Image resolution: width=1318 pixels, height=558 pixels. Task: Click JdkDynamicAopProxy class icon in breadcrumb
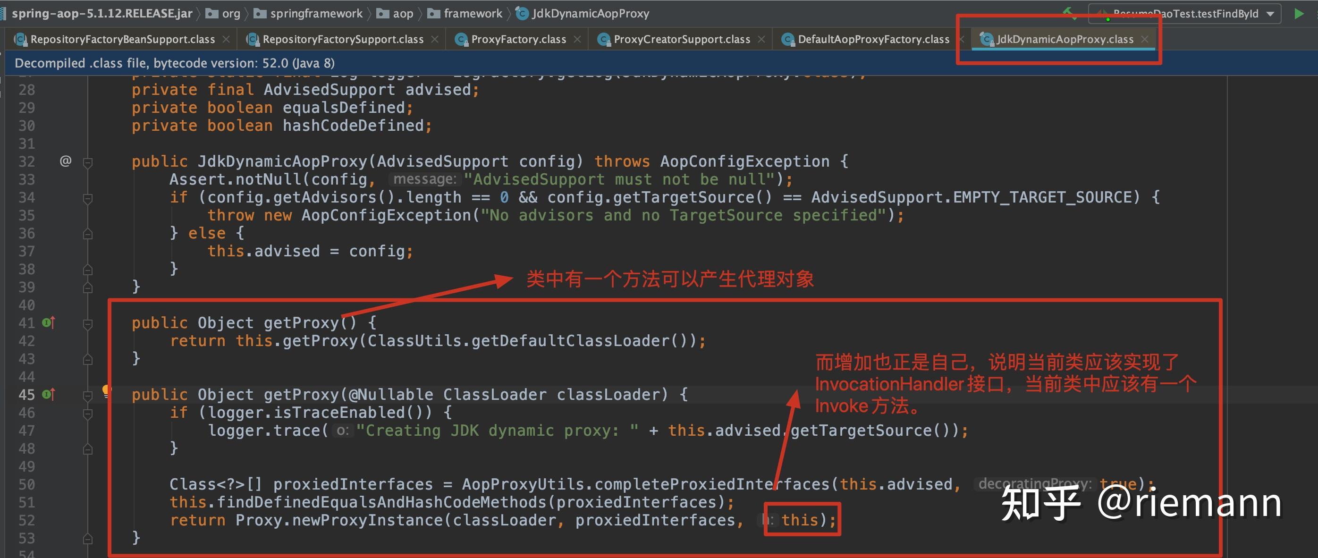pyautogui.click(x=522, y=14)
